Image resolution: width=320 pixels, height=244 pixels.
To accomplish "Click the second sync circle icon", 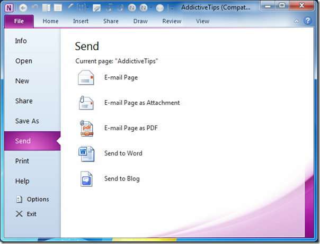I will point(144,8).
